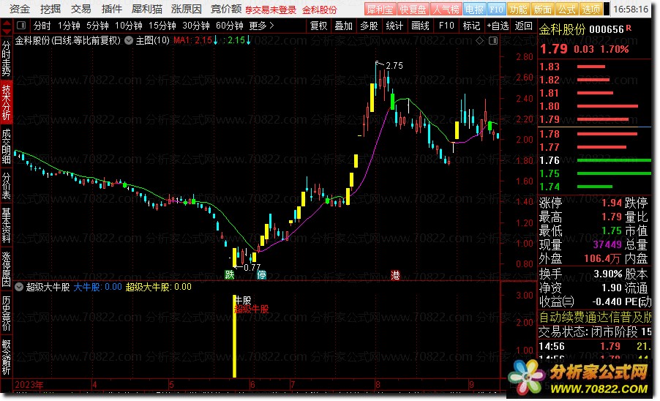Toggle the left panel icon beside 分时
Image resolution: width=660 pixels, height=401 pixels.
click(x=21, y=26)
